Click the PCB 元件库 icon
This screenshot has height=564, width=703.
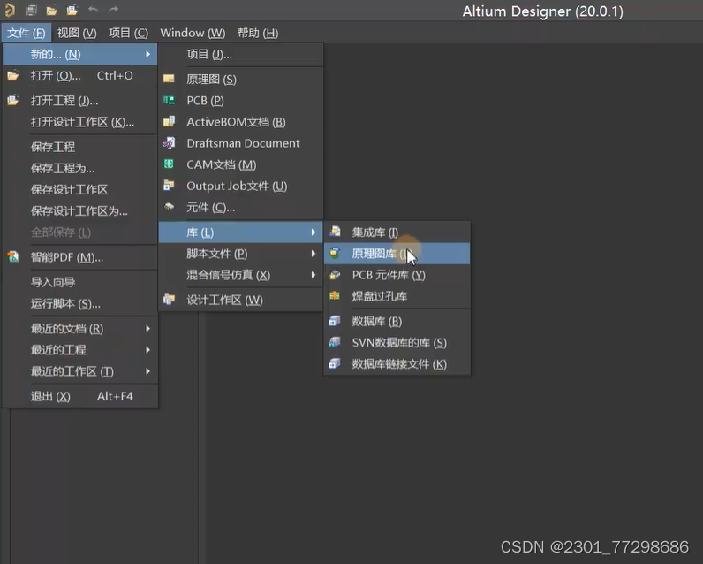(x=335, y=274)
